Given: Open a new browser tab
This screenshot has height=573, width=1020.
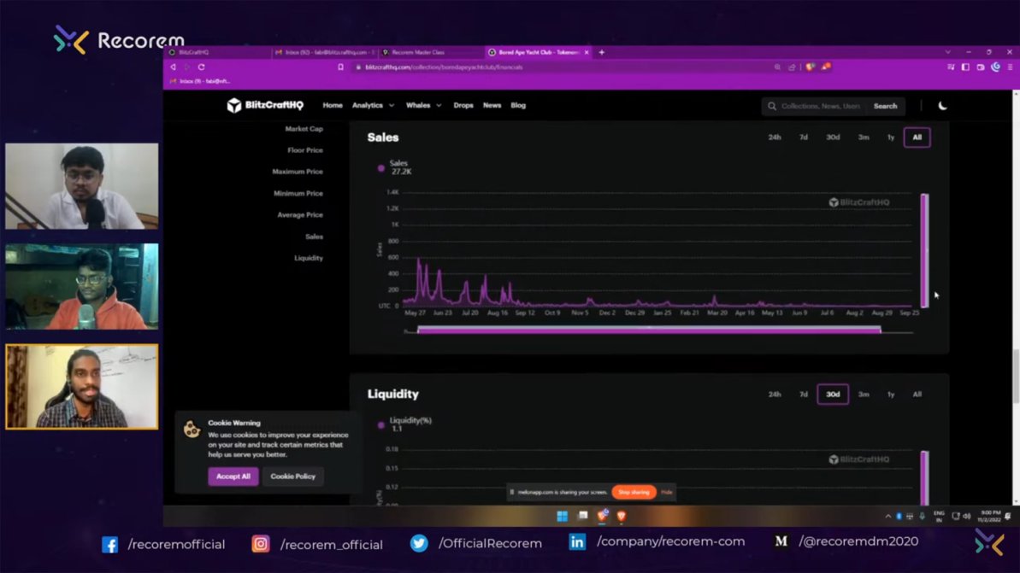Looking at the screenshot, I should point(602,52).
